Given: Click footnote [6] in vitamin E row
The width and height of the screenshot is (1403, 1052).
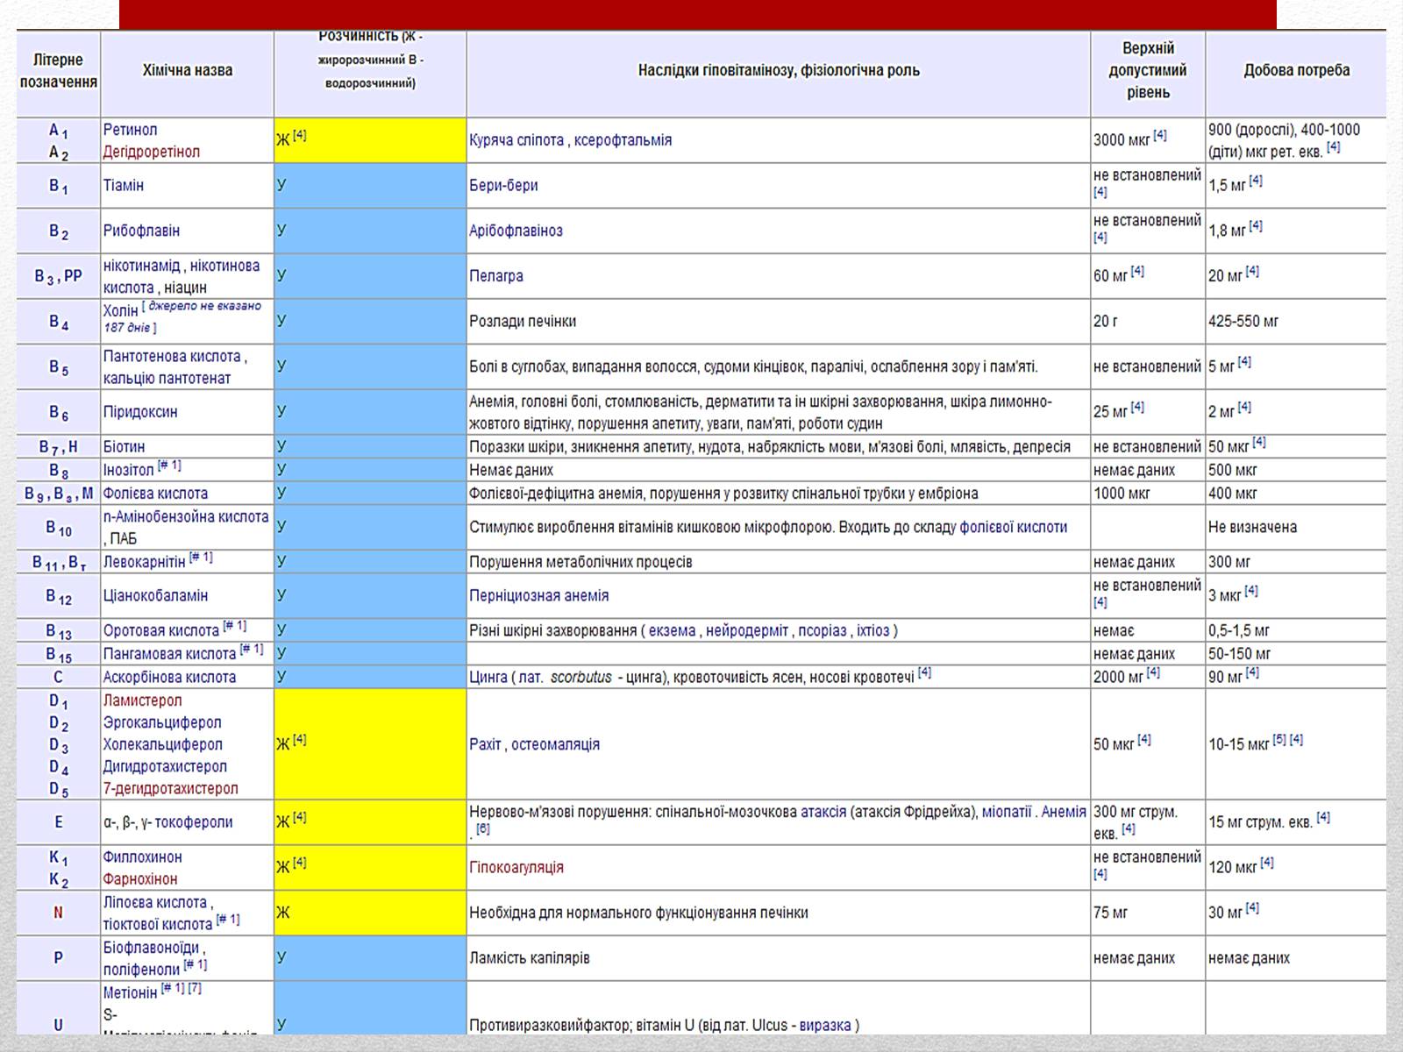Looking at the screenshot, I should pos(482,829).
